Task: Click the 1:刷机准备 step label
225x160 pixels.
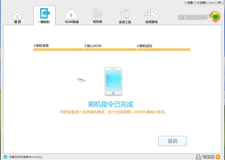Action: 41,46
